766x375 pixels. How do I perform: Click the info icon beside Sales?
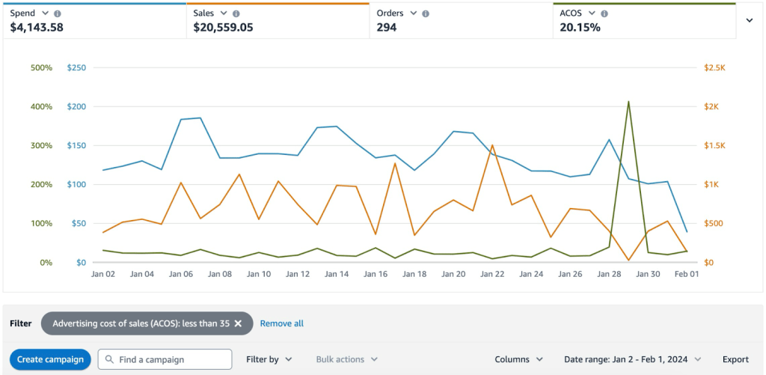tap(236, 13)
